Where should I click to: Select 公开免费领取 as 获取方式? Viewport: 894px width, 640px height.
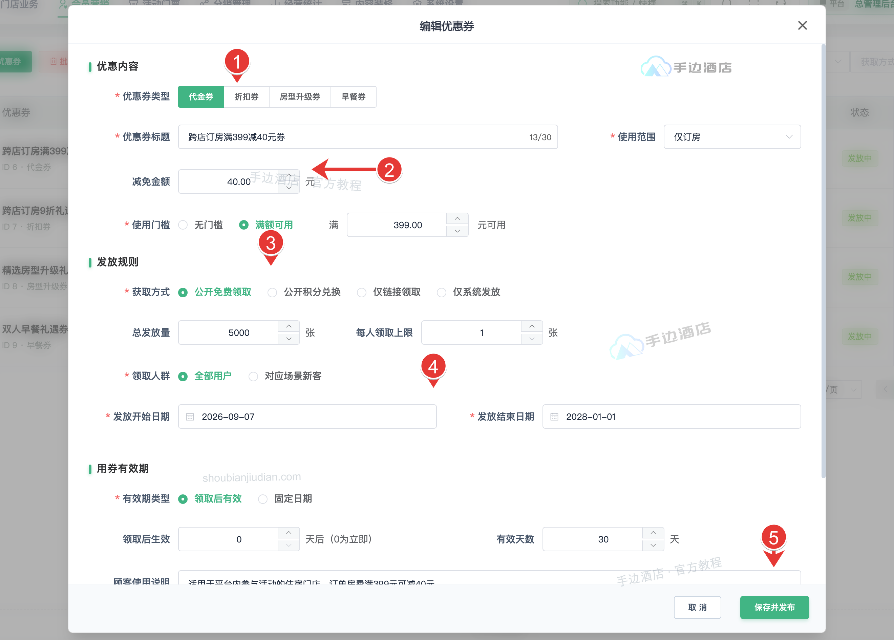point(215,292)
